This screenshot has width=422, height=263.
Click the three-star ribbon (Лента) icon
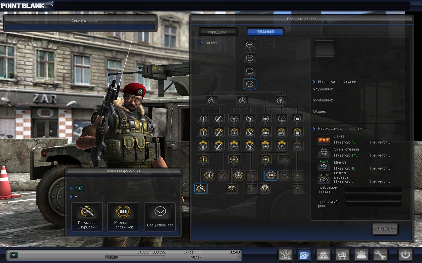pyautogui.click(x=324, y=140)
